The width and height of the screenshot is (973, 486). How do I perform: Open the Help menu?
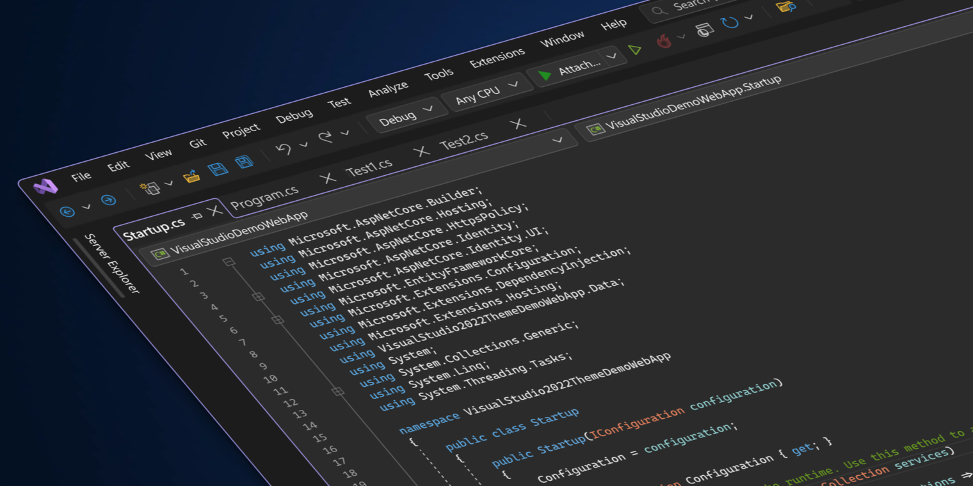click(614, 25)
